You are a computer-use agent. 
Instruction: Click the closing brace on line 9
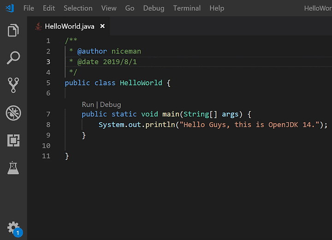coord(84,135)
